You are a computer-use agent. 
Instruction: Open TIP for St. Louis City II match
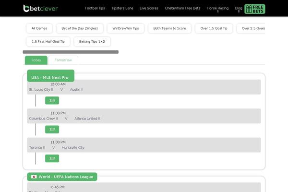pos(52,100)
